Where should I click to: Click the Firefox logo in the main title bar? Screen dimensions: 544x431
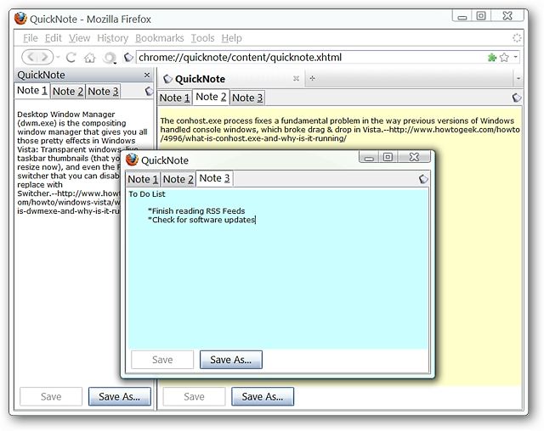20,19
